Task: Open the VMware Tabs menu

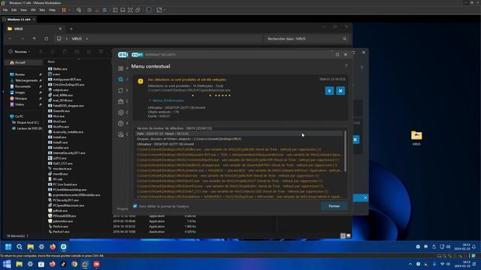Action: [x=42, y=10]
